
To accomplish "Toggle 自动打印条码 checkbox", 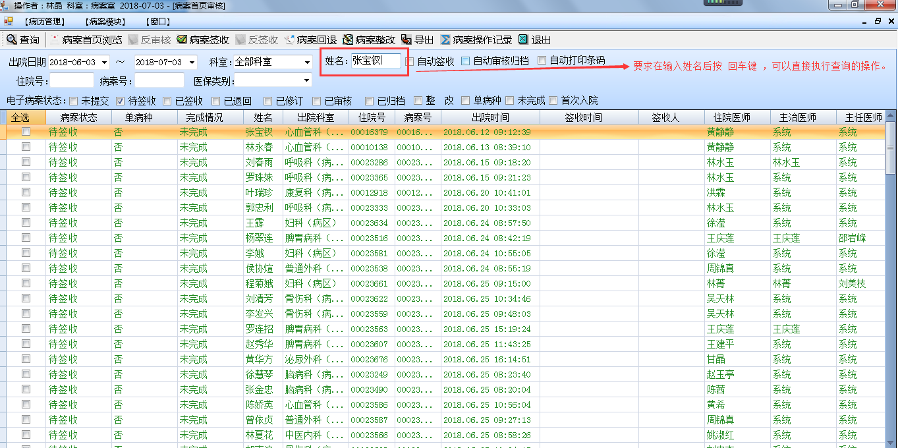I will pyautogui.click(x=542, y=61).
